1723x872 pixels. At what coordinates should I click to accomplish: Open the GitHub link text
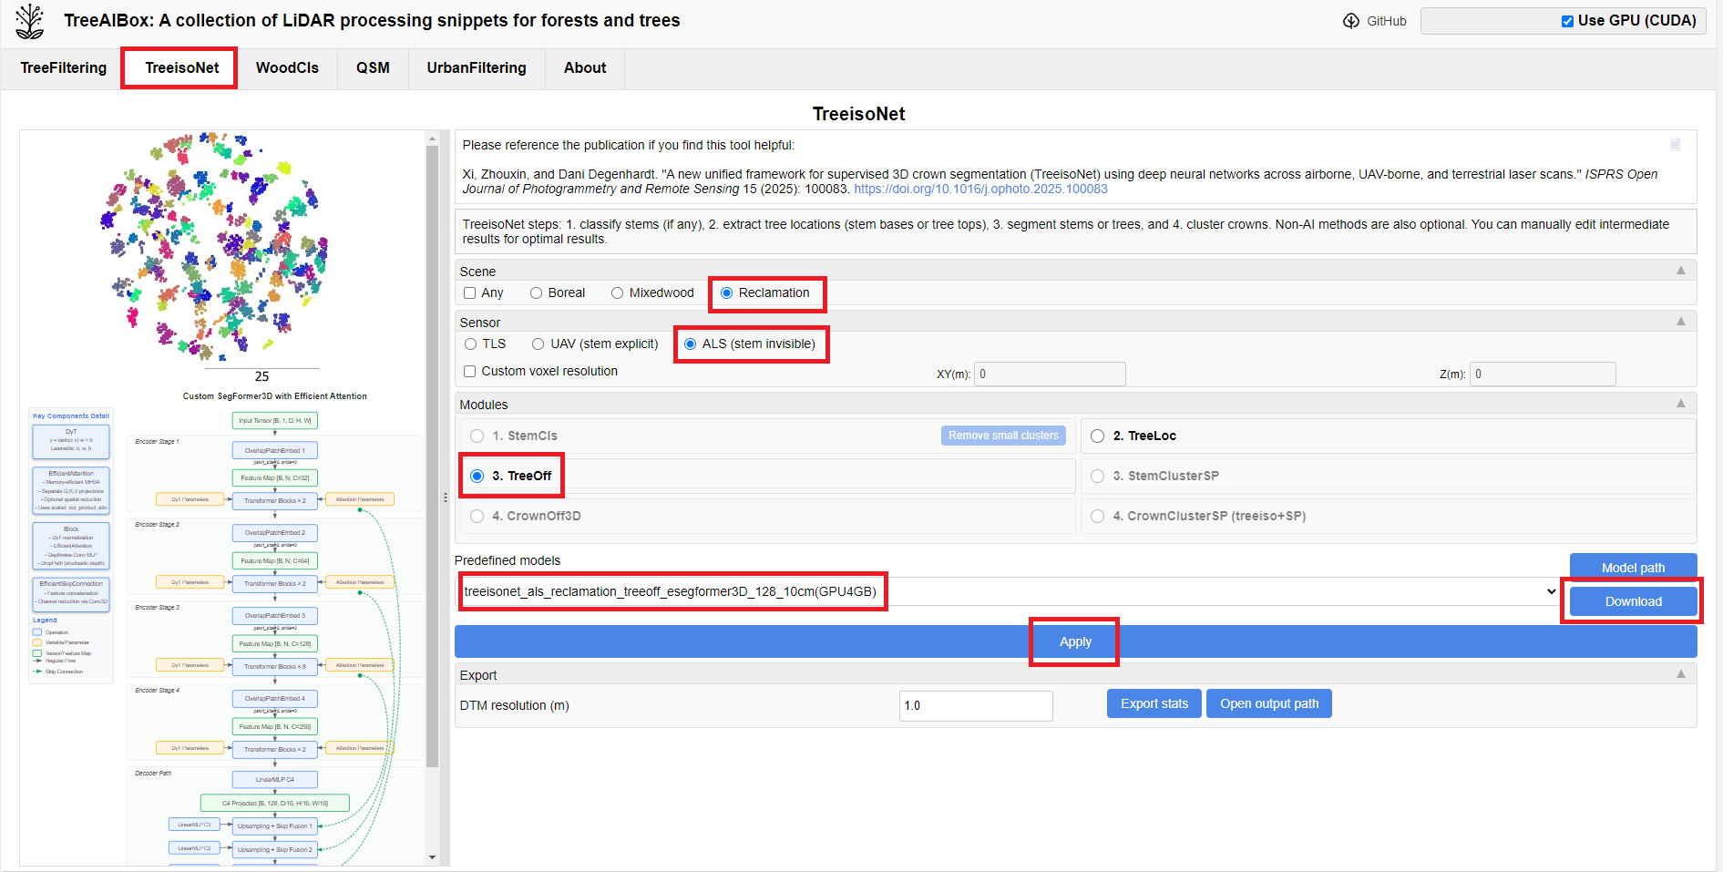1386,21
